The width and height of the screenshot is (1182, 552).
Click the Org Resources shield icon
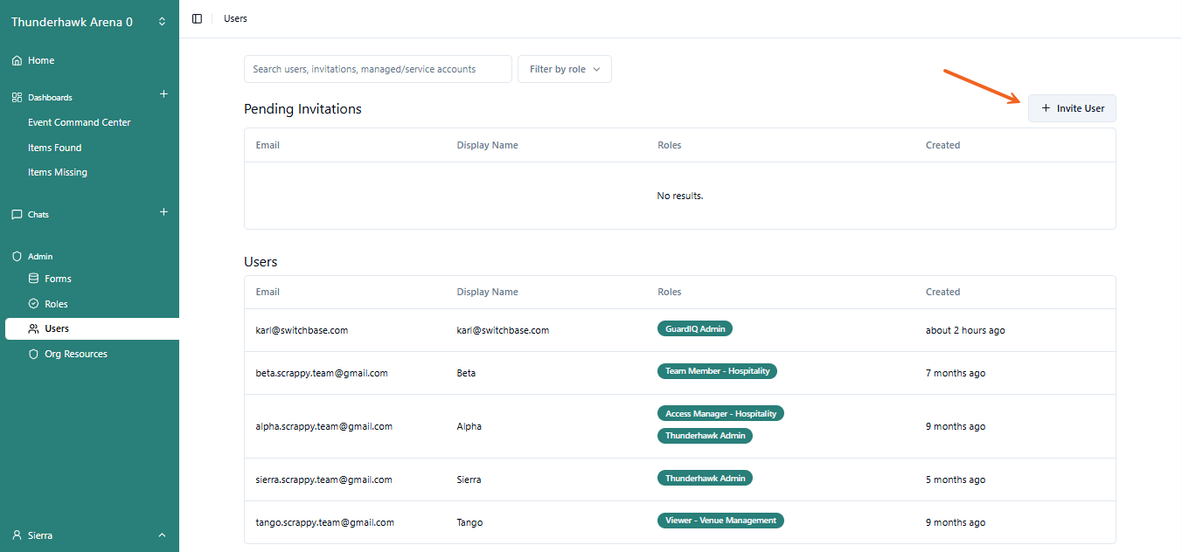34,354
